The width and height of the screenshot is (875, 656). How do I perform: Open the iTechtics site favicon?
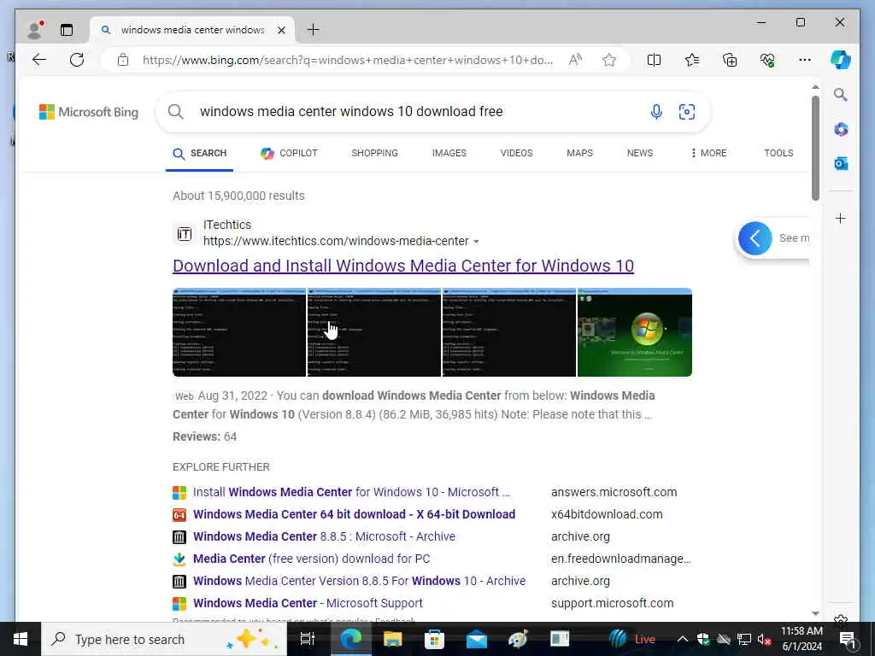tap(185, 234)
